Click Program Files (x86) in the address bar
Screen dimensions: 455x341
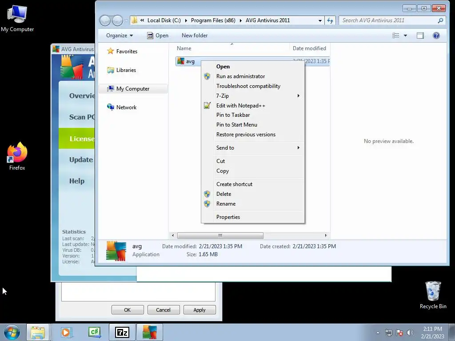click(x=213, y=20)
